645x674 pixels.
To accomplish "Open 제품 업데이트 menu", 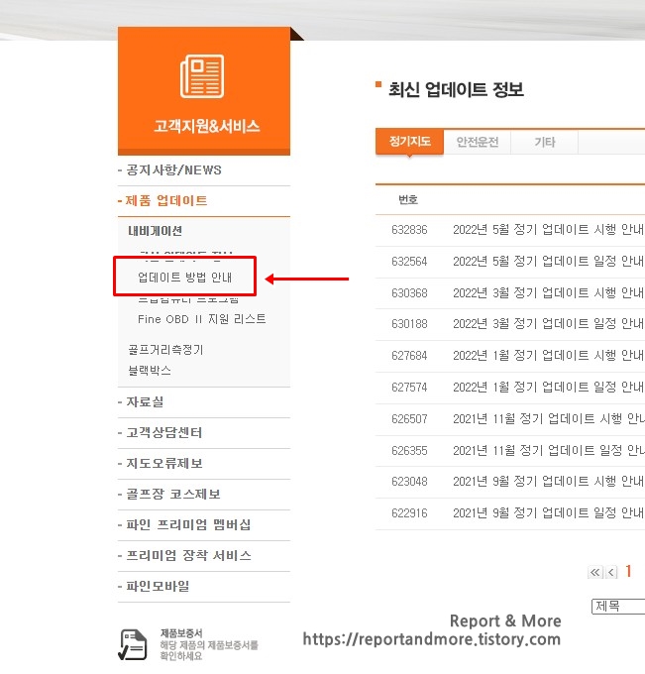I will point(166,201).
